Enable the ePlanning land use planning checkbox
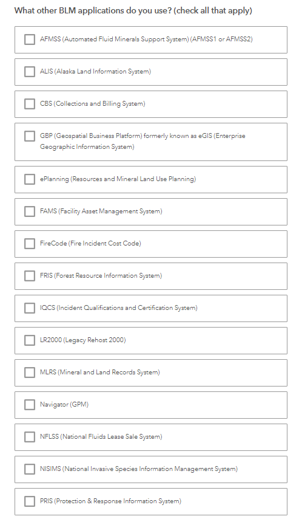This screenshot has height=519, width=302. (29, 179)
